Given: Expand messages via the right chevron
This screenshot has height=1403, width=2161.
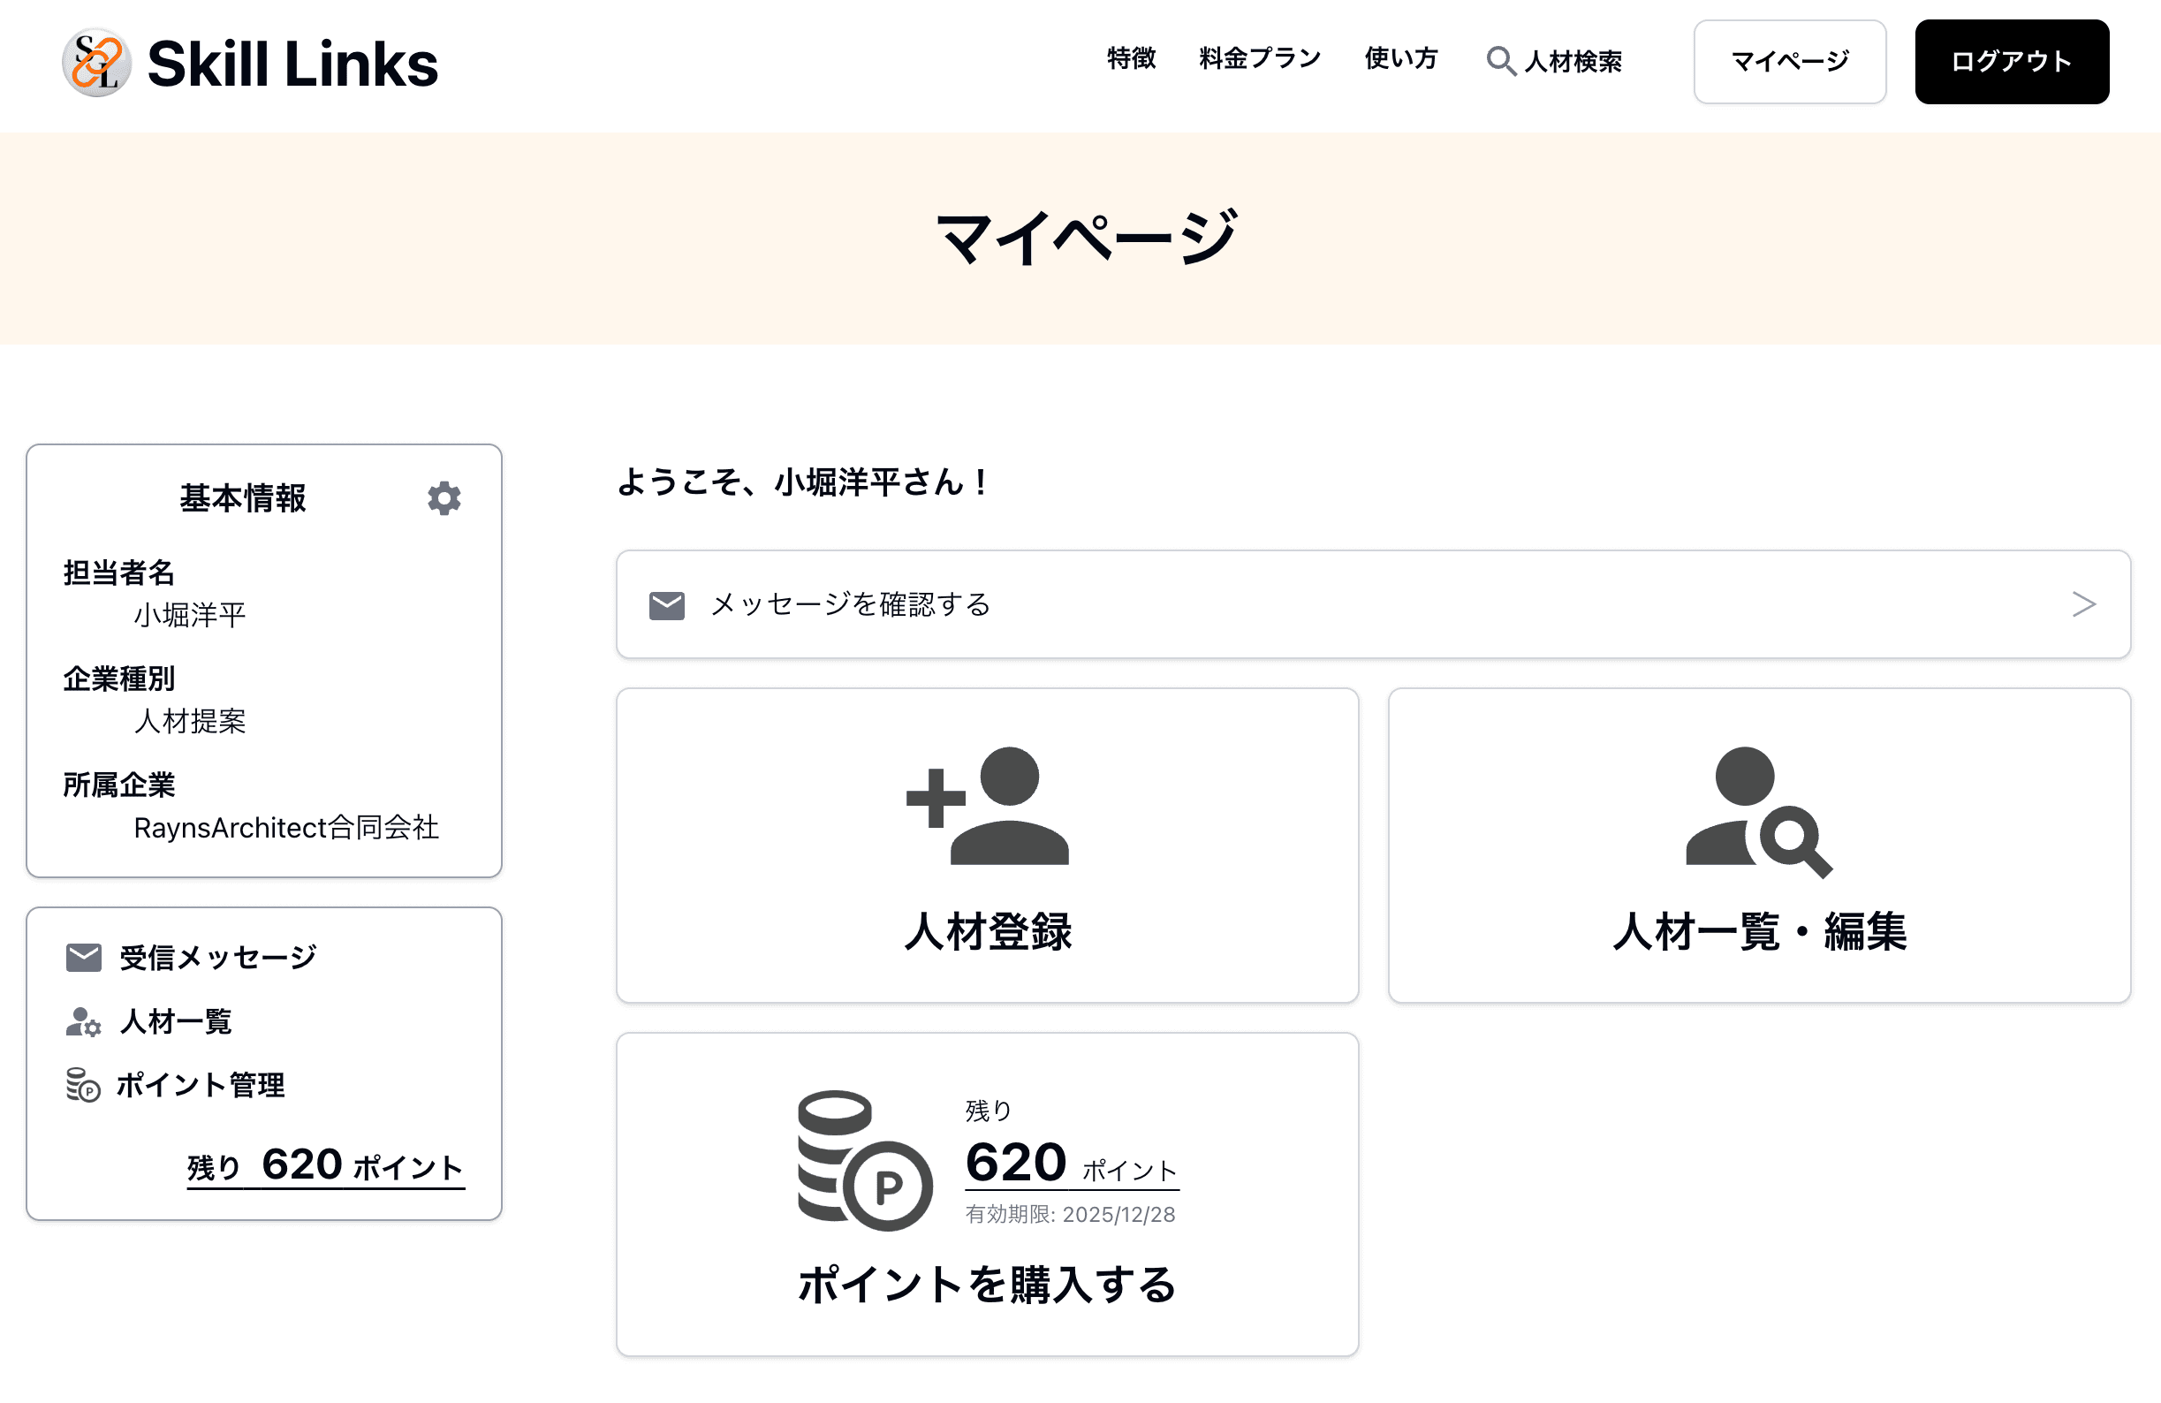Looking at the screenshot, I should [2084, 605].
